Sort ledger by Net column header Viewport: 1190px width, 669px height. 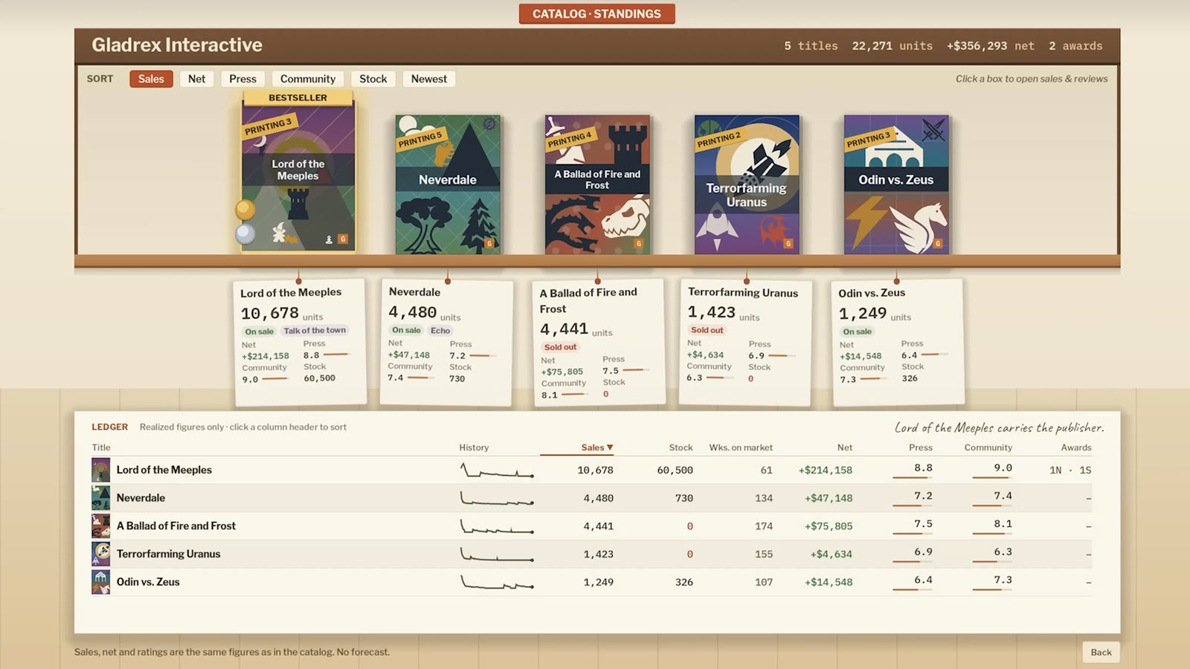click(x=845, y=447)
